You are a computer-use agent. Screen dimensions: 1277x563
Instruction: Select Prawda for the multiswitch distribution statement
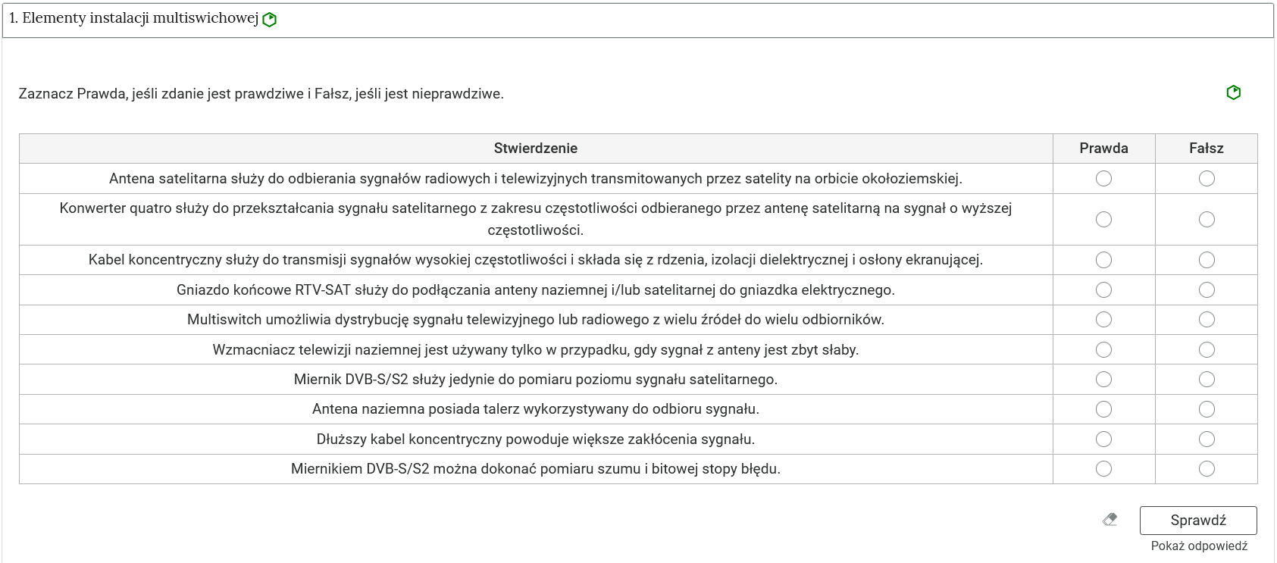(1104, 320)
